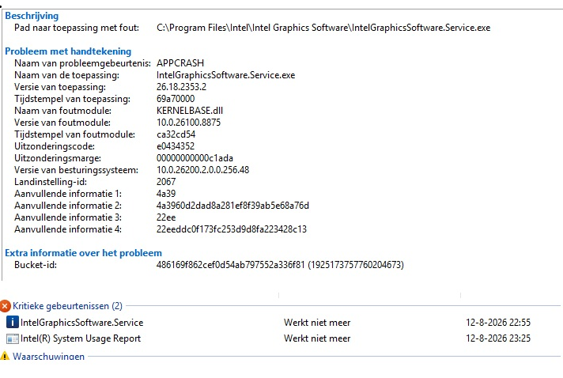Click fault module version 10.0.26100.8875

pyautogui.click(x=188, y=123)
